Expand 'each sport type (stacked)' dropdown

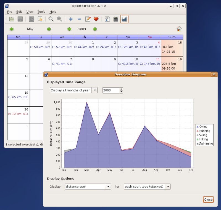point(168,186)
